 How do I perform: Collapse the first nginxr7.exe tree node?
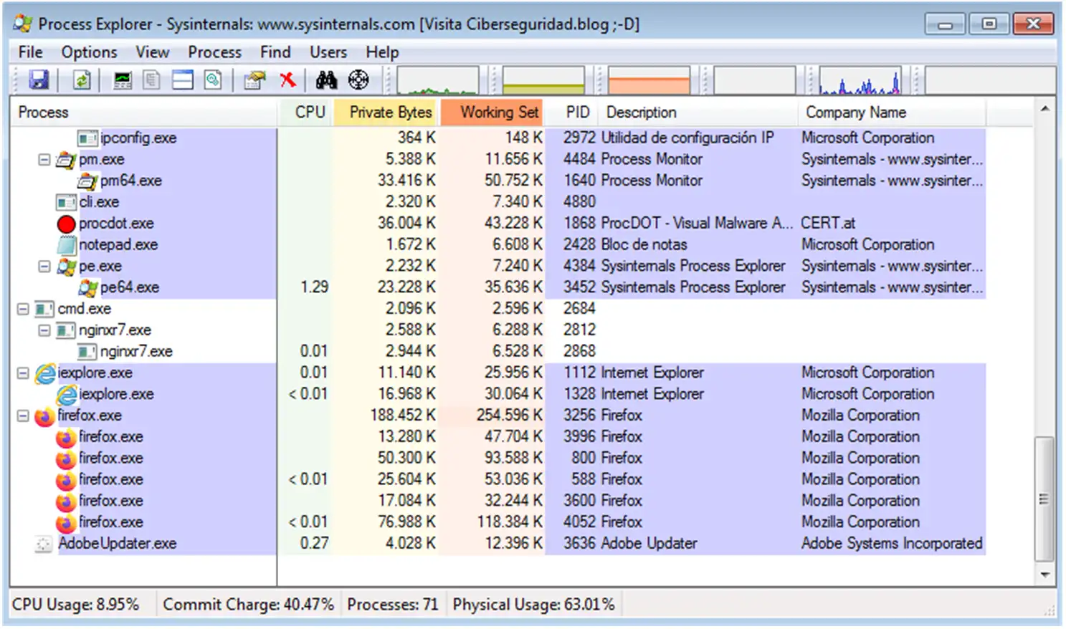44,330
